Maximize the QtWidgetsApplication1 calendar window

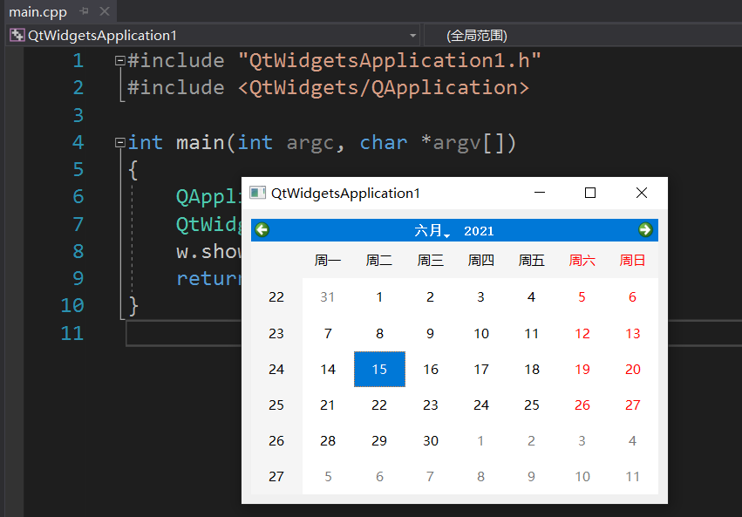point(590,193)
